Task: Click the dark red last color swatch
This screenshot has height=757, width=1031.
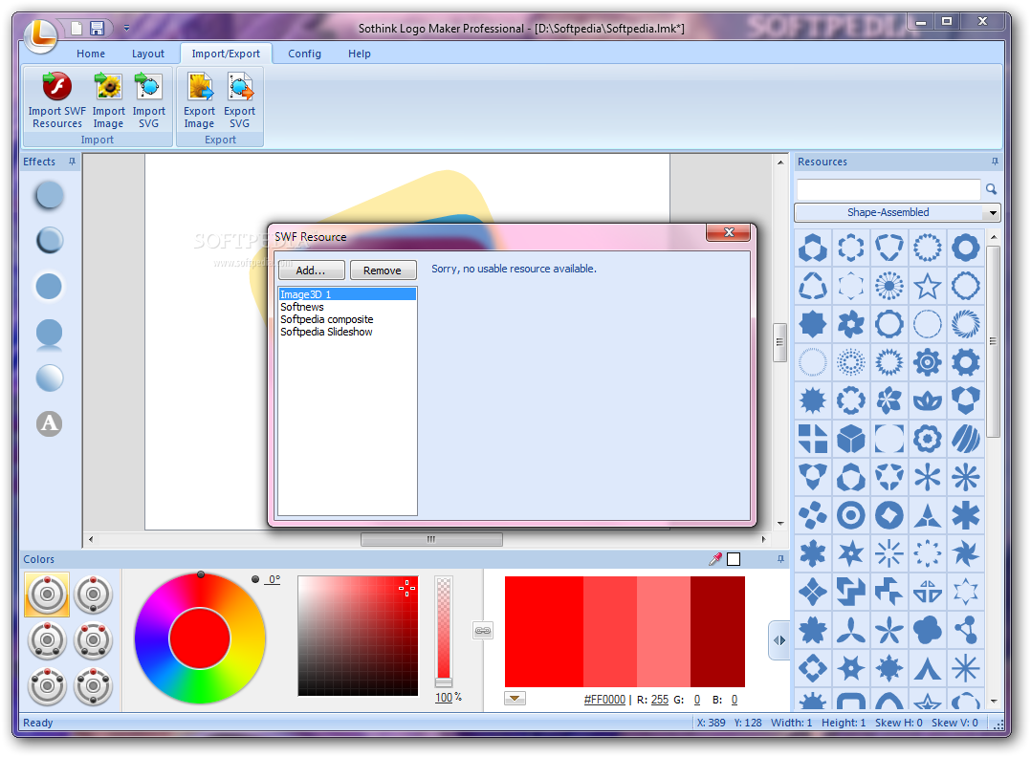Action: pyautogui.click(x=717, y=632)
